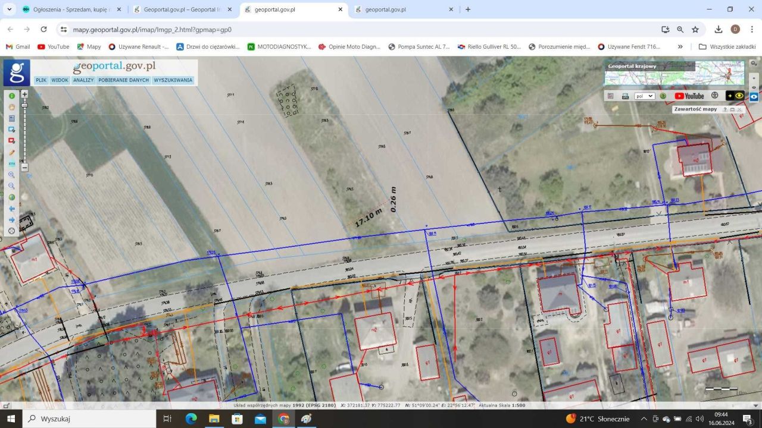Go to previous map view arrow
This screenshot has width=762, height=428.
point(12,209)
